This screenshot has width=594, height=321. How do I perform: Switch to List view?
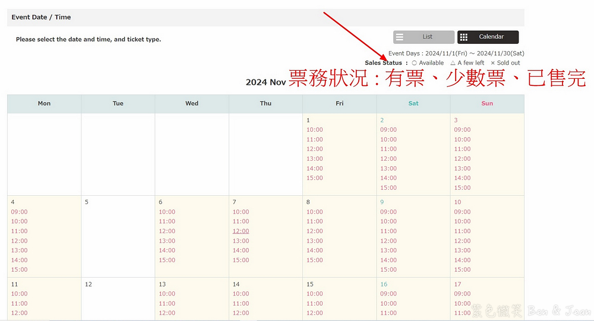[424, 37]
